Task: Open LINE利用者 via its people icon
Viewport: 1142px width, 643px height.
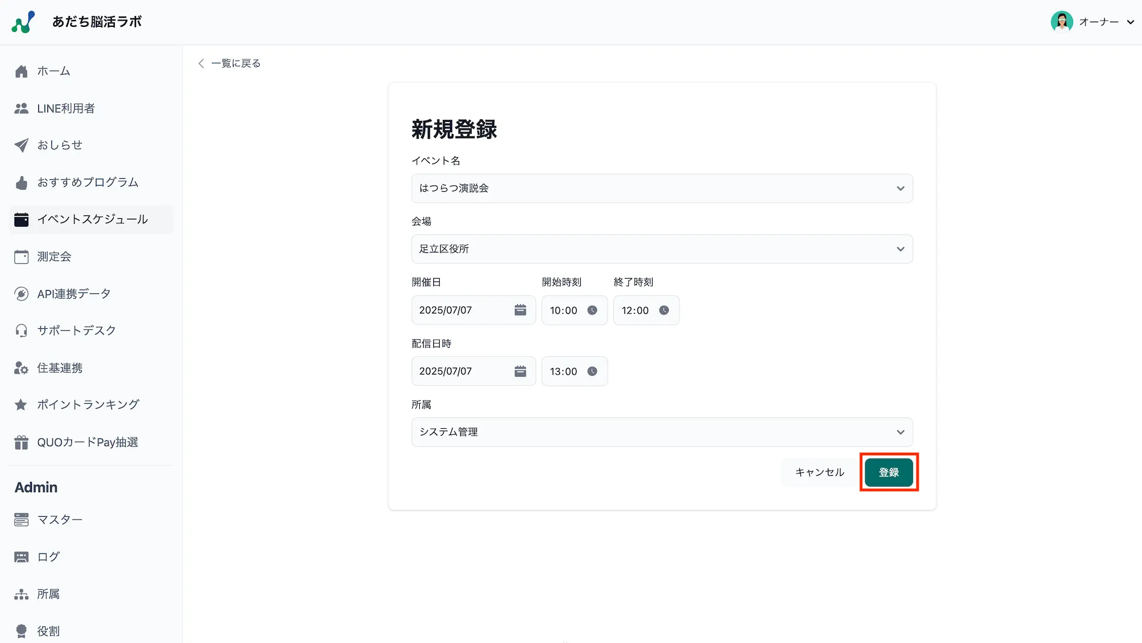Action: (x=21, y=108)
